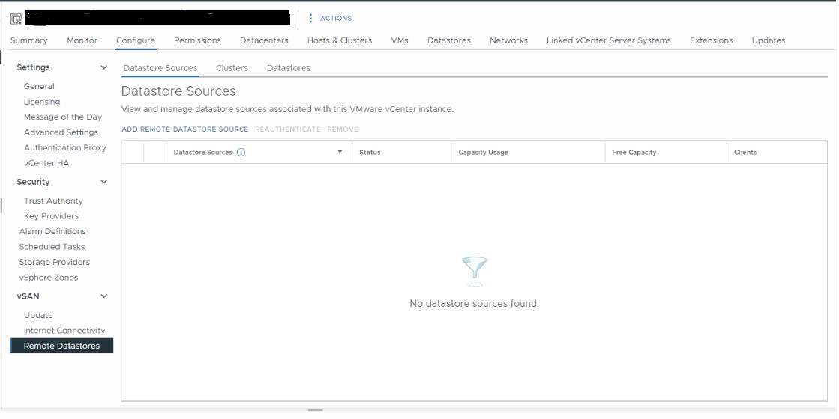Switch to the Summary tab
Viewport: 839px width, 419px height.
(29, 40)
